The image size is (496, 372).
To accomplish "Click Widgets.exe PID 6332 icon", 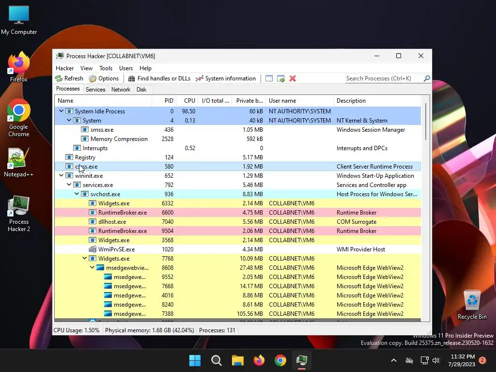I will 93,203.
